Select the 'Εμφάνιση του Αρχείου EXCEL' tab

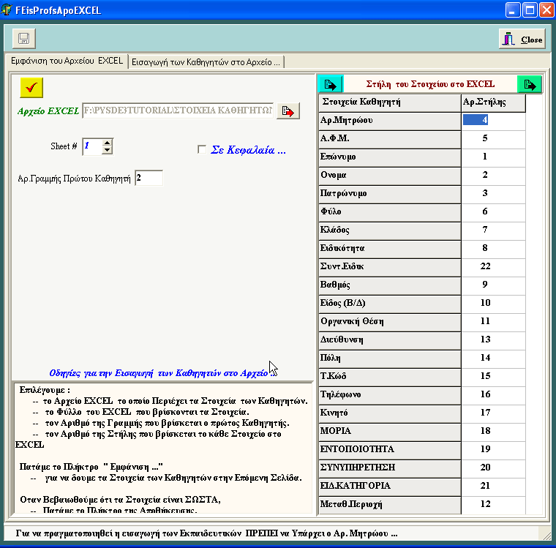[67, 61]
